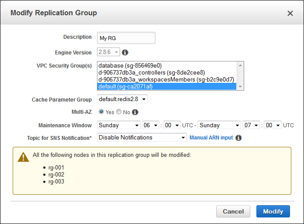Open the maintenance end hour 07 dropdown

(x=251, y=125)
